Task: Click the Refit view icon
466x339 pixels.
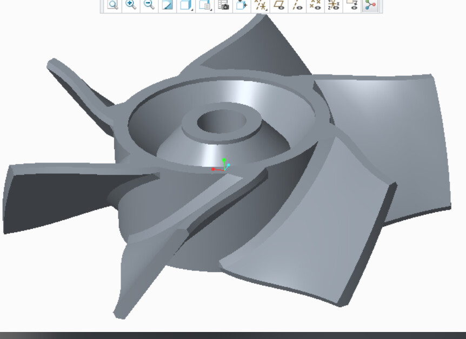Action: pyautogui.click(x=112, y=5)
